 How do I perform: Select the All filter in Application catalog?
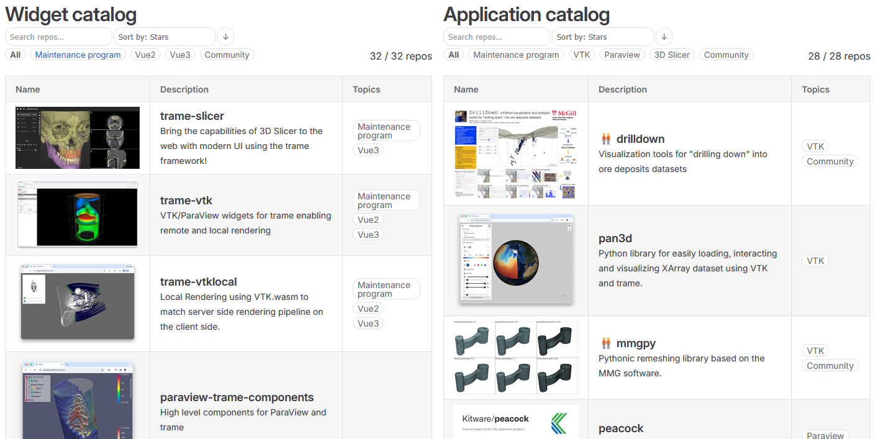coord(454,55)
